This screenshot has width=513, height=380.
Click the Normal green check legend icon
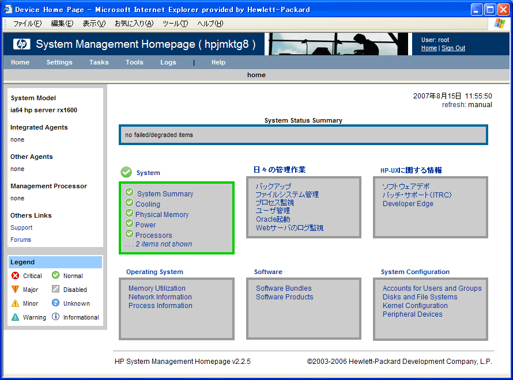tap(55, 275)
